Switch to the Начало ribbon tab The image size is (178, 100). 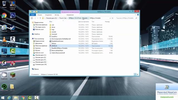pos(39,15)
